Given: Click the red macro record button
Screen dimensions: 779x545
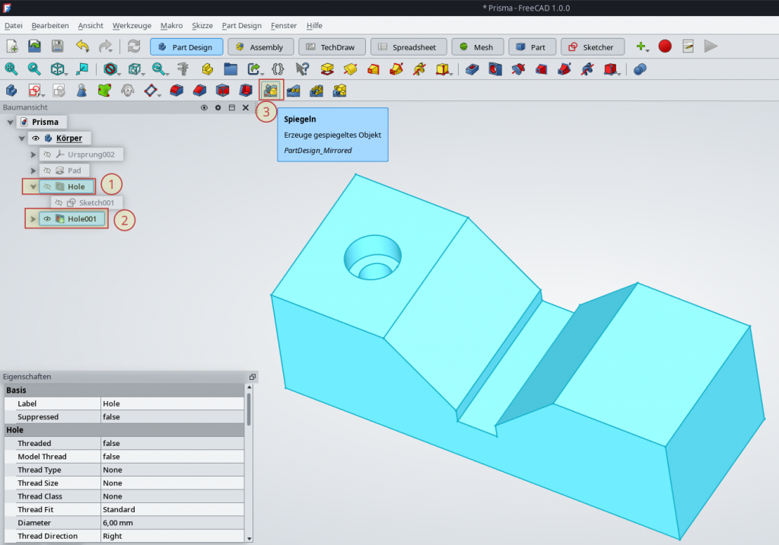Looking at the screenshot, I should 665,46.
